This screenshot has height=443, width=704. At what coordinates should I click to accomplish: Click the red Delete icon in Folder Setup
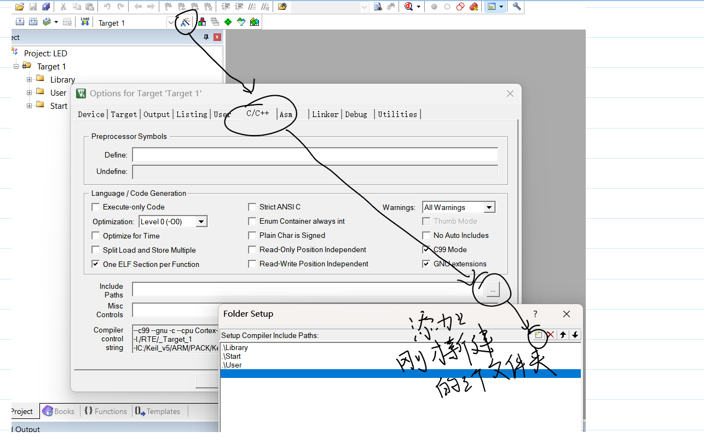551,335
